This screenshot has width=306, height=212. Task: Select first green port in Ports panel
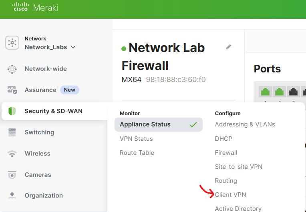pos(265,92)
